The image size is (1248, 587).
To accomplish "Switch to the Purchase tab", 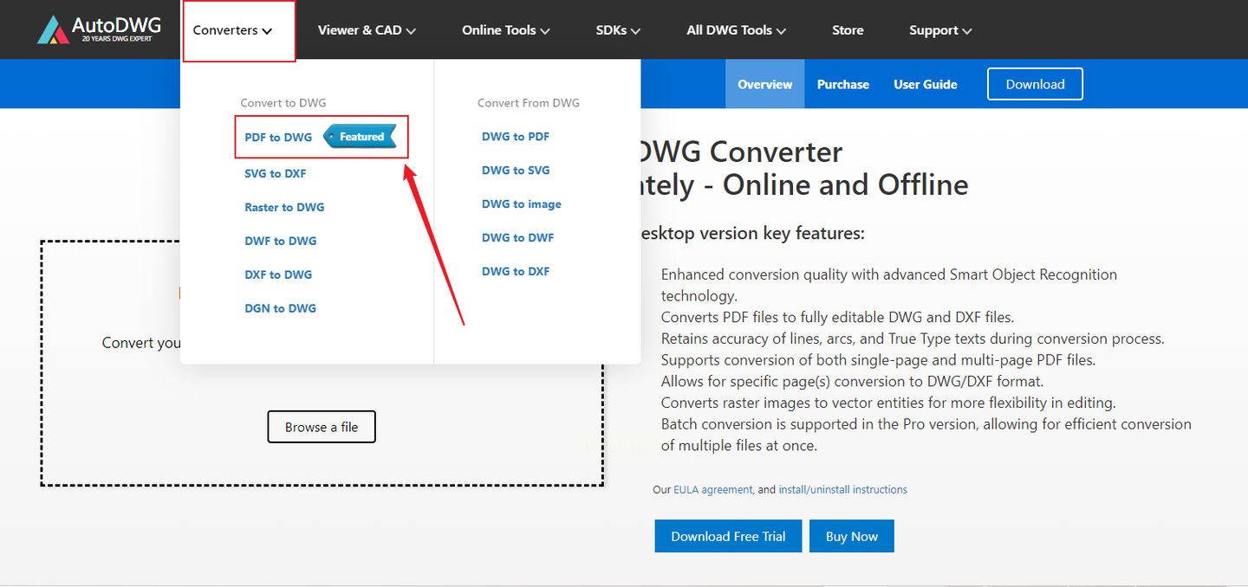I will 843,84.
